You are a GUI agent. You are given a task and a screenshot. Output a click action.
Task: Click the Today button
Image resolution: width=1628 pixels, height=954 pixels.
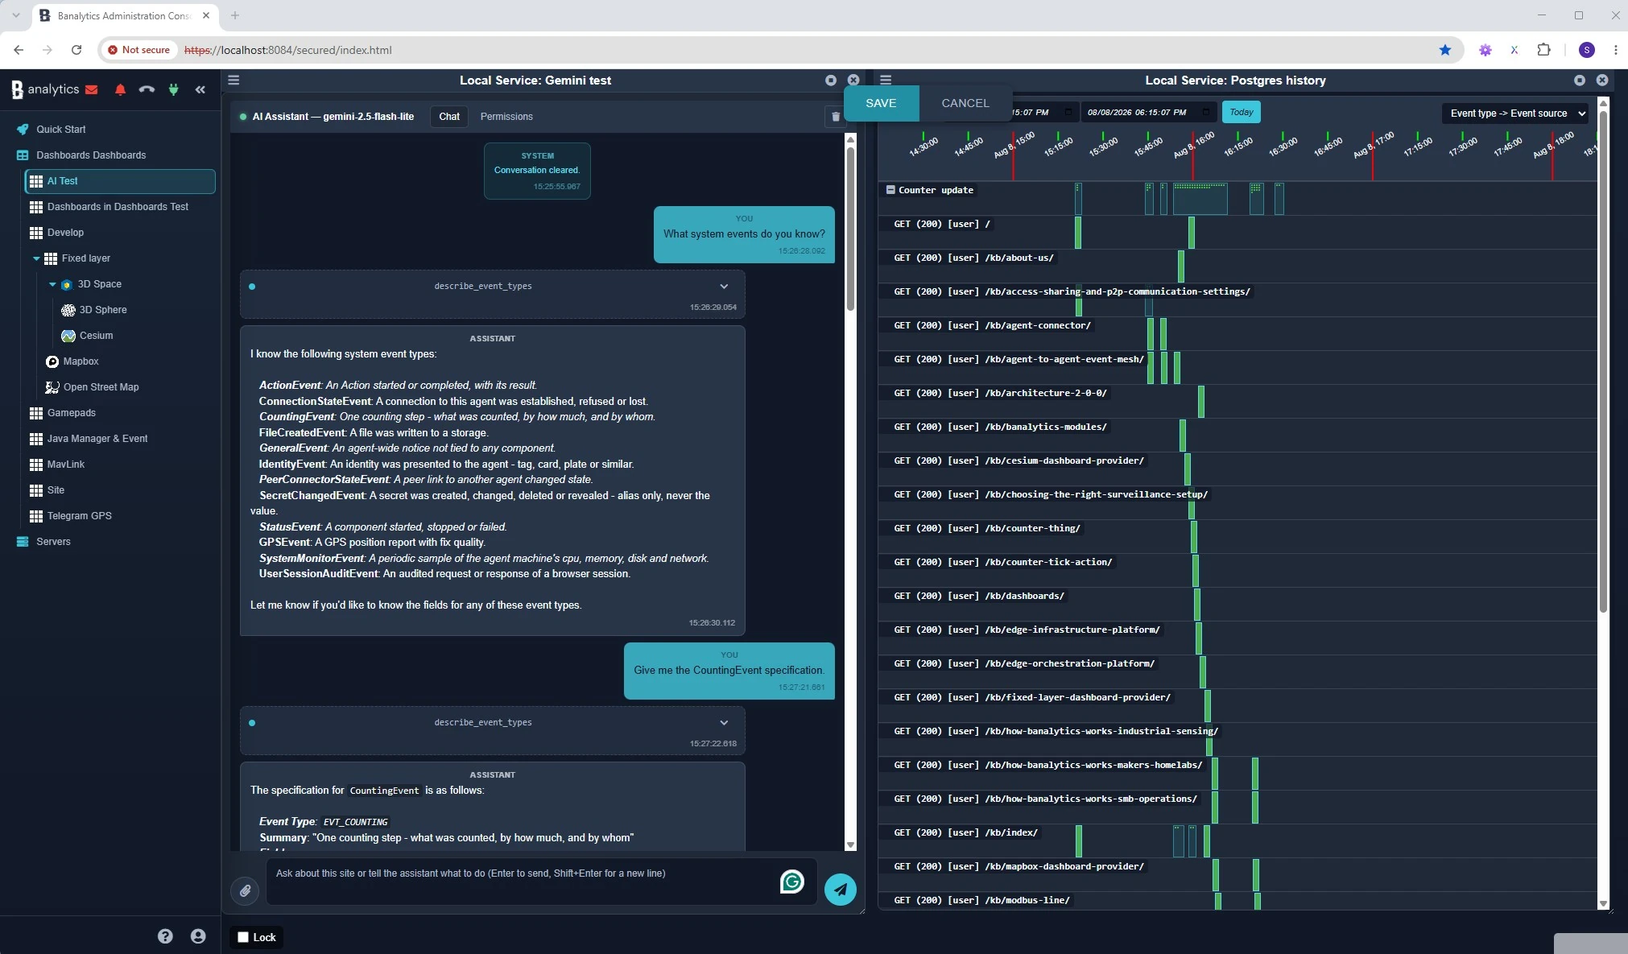click(x=1241, y=112)
